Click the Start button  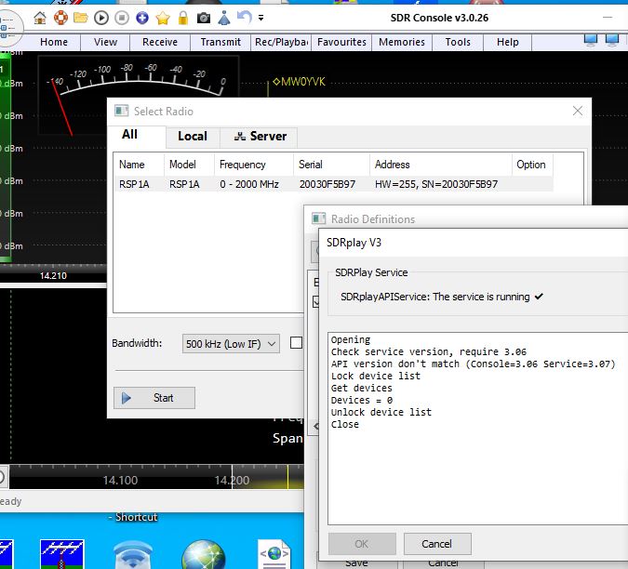click(x=154, y=398)
